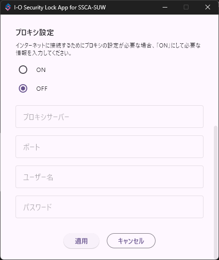This screenshot has height=260, width=219.
Task: Click the proxy description paragraph text
Action: [x=108, y=49]
